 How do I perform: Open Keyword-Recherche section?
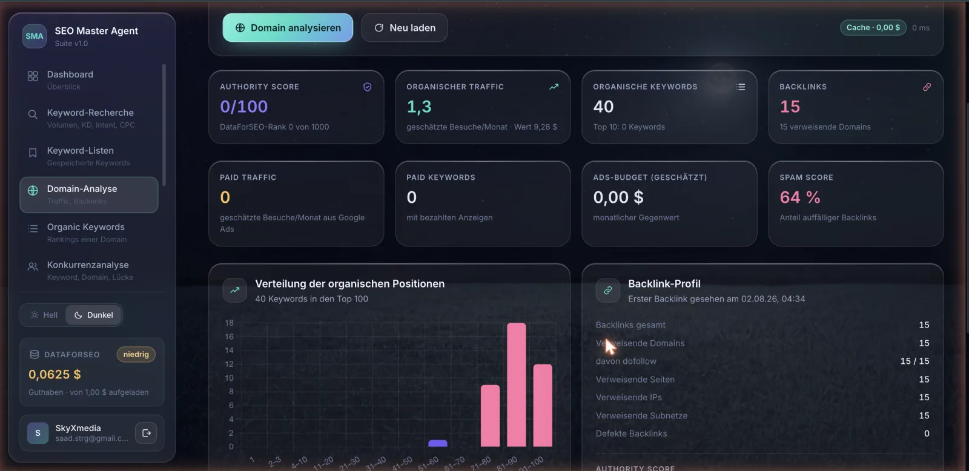[89, 118]
